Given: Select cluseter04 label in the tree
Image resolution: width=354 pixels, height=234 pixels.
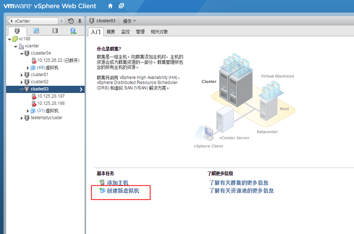Looking at the screenshot, I should tap(41, 53).
